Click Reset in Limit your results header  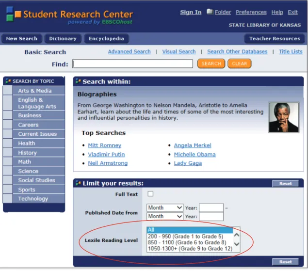pyautogui.click(x=285, y=183)
